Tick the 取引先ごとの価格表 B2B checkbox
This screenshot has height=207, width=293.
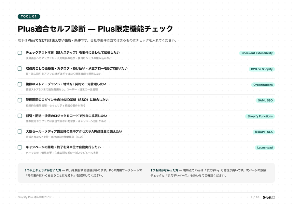point(20,69)
